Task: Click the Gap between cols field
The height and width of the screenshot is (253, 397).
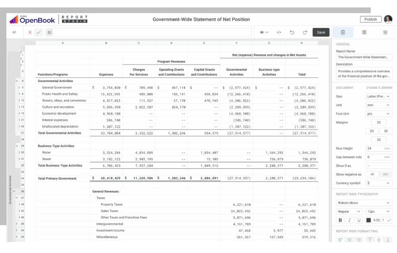Action: point(378,157)
